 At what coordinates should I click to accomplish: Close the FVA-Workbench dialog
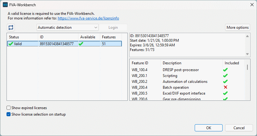click(252, 5)
